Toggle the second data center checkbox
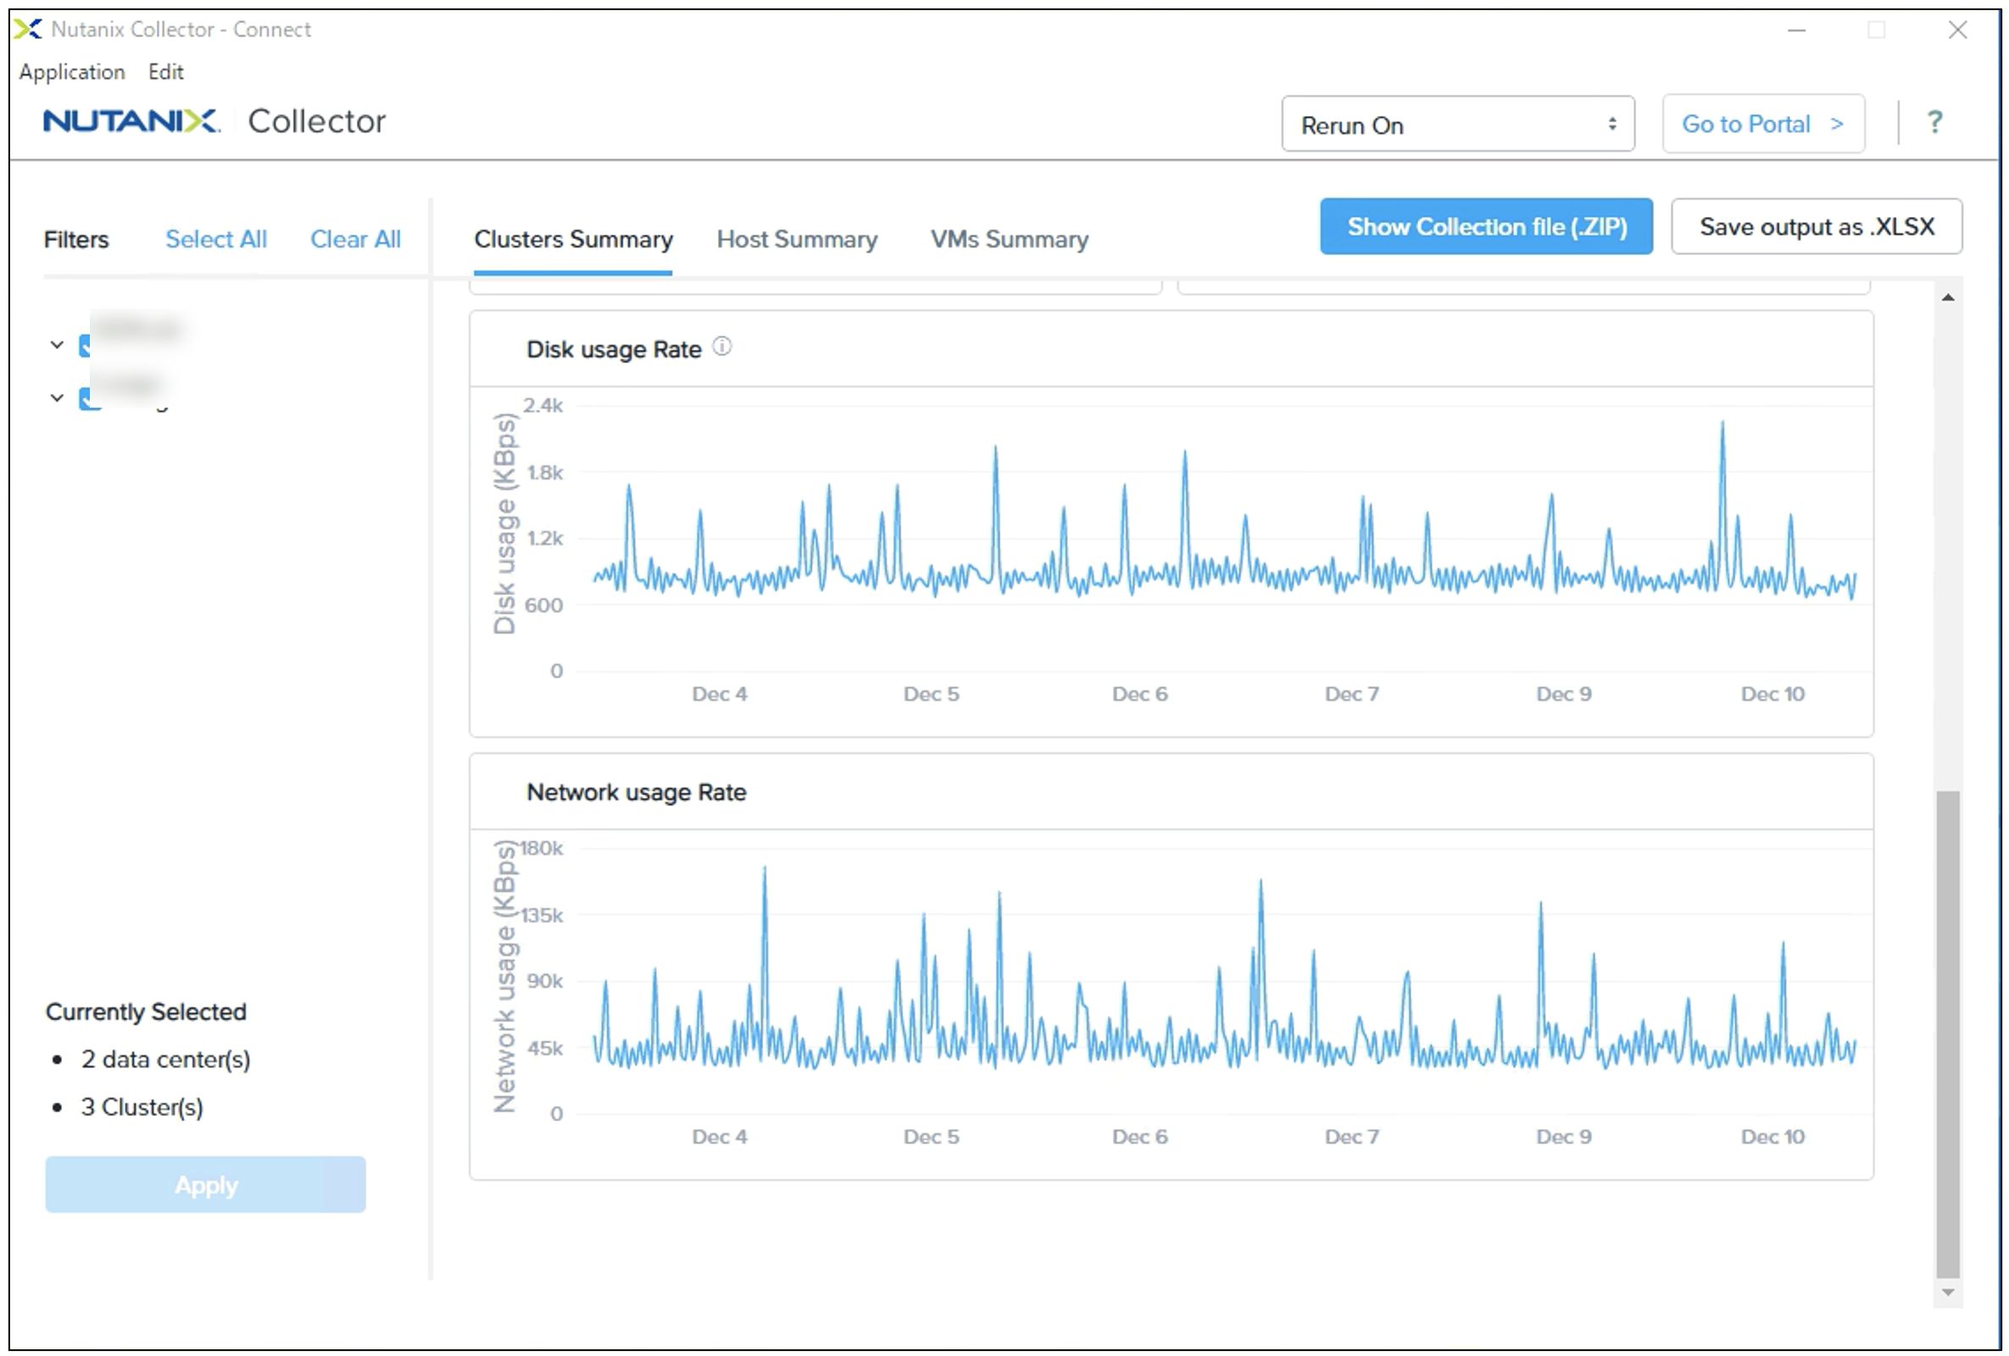Image resolution: width=2009 pixels, height=1356 pixels. (x=89, y=398)
